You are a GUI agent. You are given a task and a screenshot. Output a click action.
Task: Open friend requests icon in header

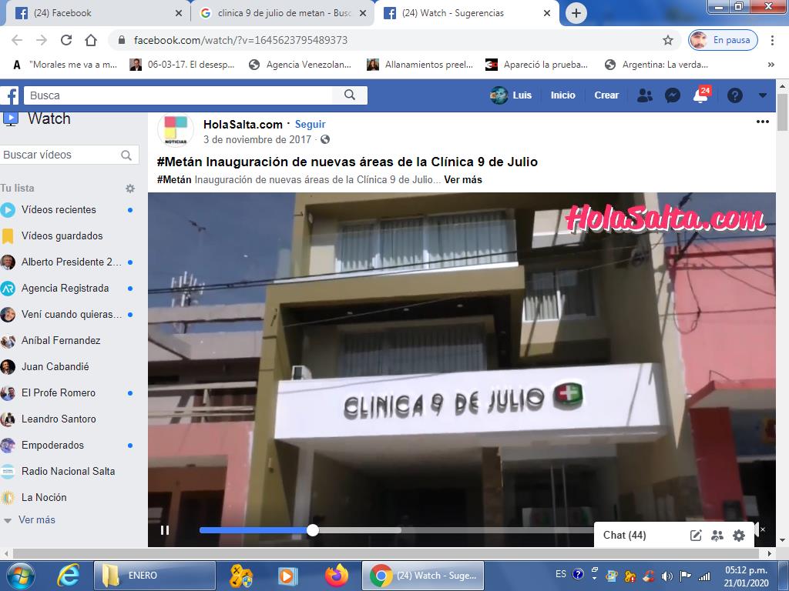[645, 95]
